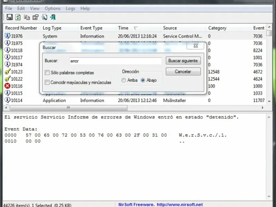This screenshot has height=207, width=276.
Task: Select the information icon of record 31974
Action: [x=7, y=65]
